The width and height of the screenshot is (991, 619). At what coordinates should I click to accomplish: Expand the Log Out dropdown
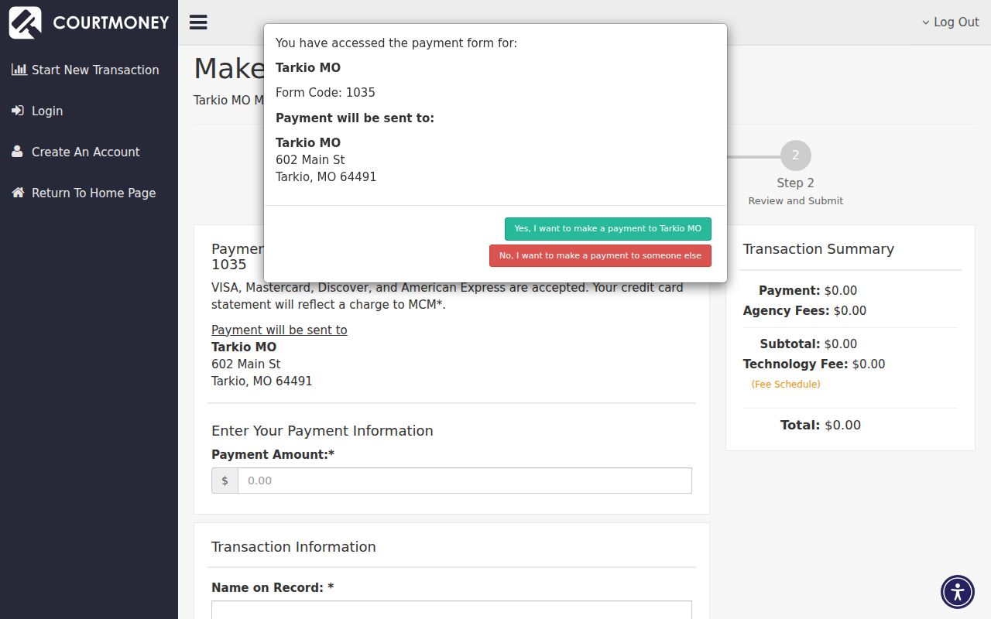point(950,22)
